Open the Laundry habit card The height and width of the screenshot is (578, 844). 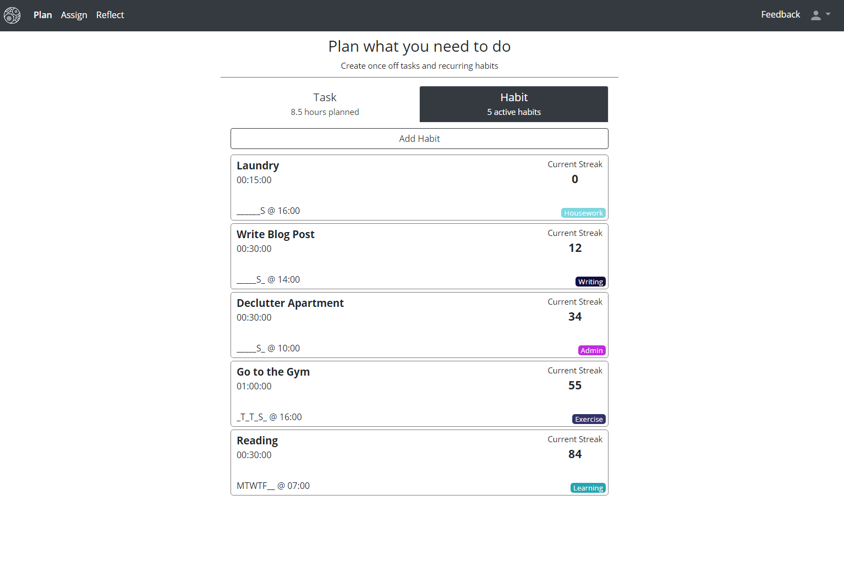(257, 166)
